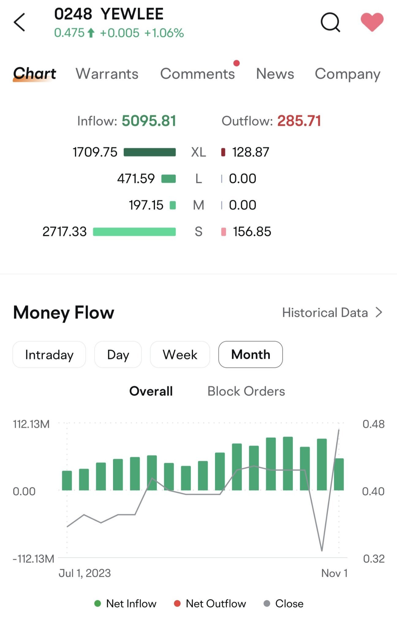This screenshot has width=397, height=628.
Task: Tap the 0.48 price axis label
Action: 373,424
